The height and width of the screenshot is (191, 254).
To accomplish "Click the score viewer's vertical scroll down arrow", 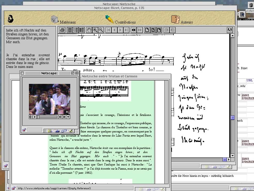I will click(233, 156).
